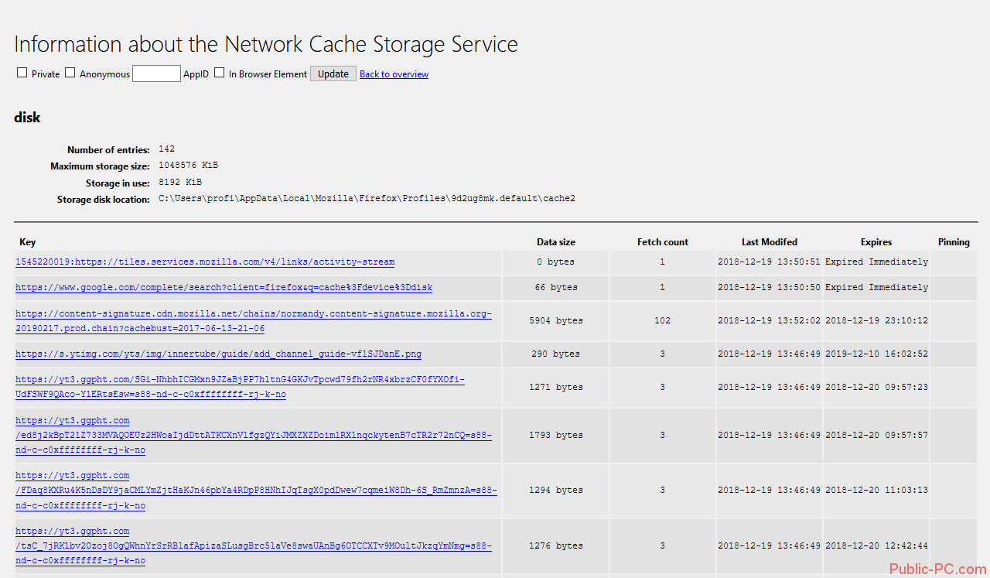Image resolution: width=990 pixels, height=578 pixels.
Task: Follow the Back to overview link
Action: coord(394,74)
